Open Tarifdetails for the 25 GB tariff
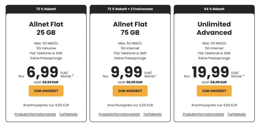The image size is (268, 126). coord(68,114)
